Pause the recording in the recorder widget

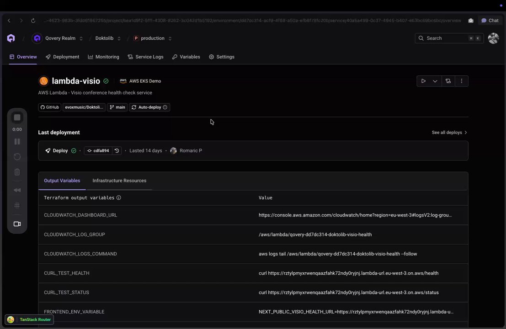[17, 142]
